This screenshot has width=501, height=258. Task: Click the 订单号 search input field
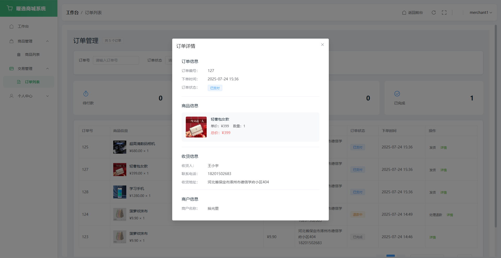pyautogui.click(x=116, y=60)
